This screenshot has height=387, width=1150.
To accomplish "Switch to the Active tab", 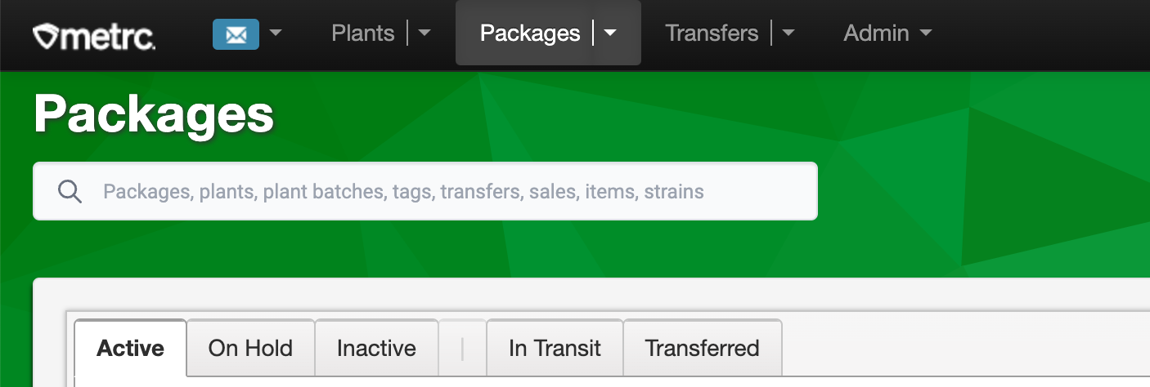I will click(x=131, y=349).
